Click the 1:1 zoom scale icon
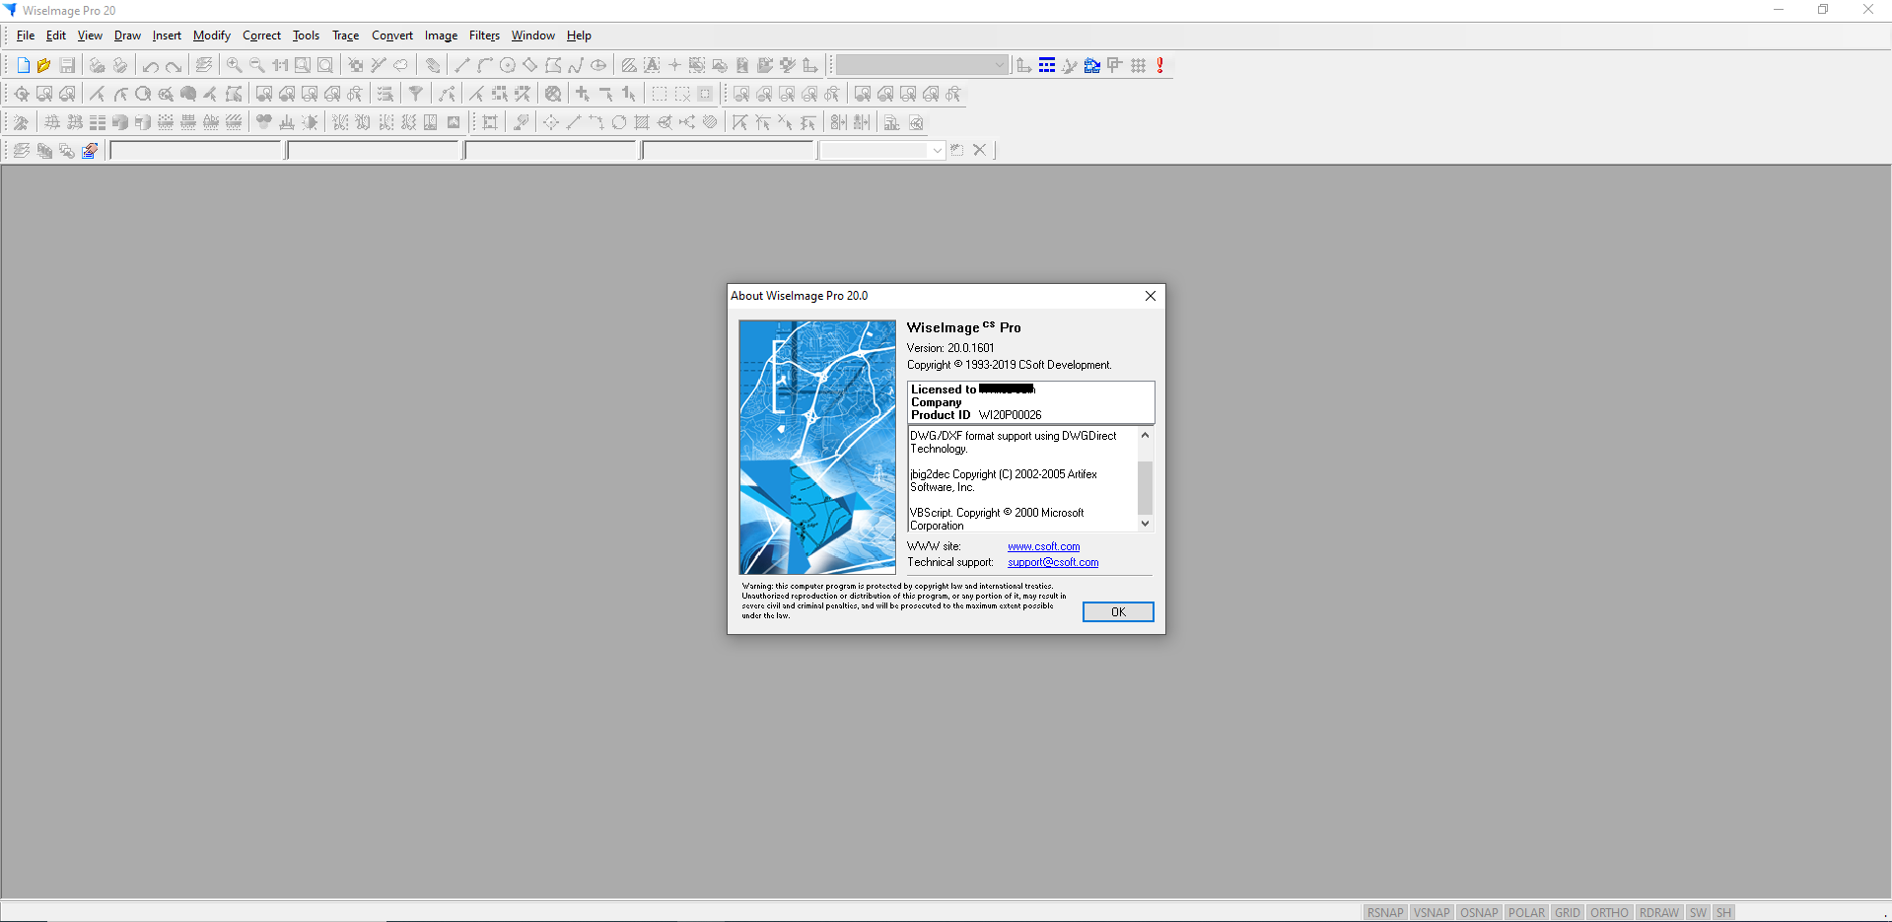The width and height of the screenshot is (1892, 922). 280,65
